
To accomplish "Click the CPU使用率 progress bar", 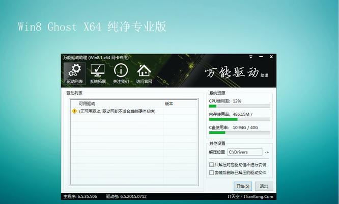I will pyautogui.click(x=240, y=106).
